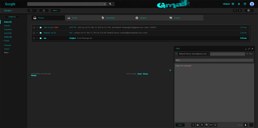The width and height of the screenshot is (258, 128).
Task: Insert photo in compose window
Action: [206, 125]
